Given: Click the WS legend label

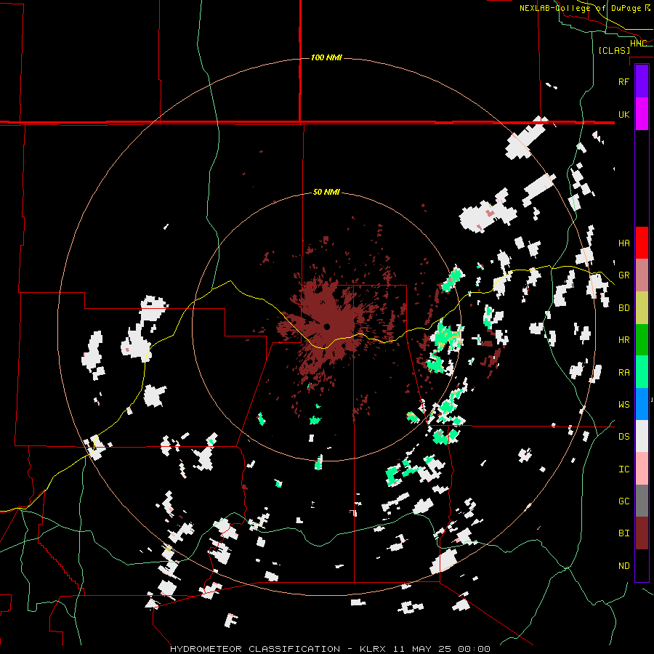Looking at the screenshot, I should [623, 404].
